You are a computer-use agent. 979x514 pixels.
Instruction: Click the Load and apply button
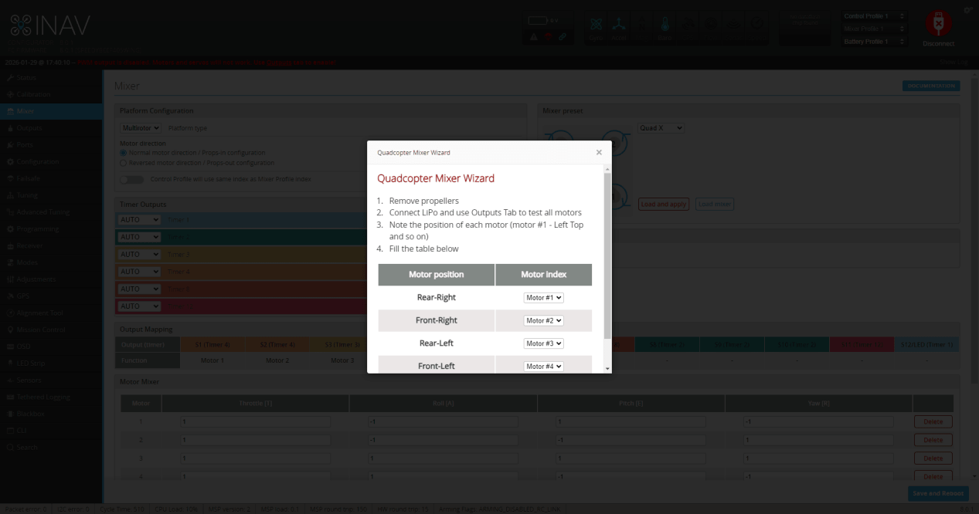tap(663, 205)
